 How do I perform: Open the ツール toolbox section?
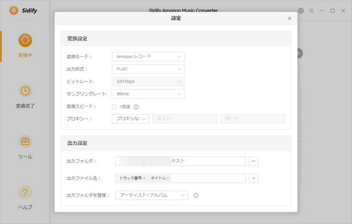[x=25, y=147]
